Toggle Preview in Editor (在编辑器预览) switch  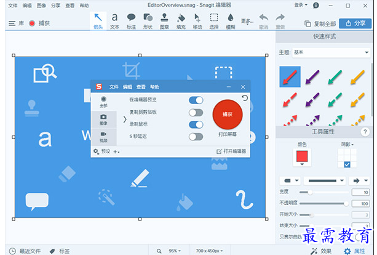196,100
